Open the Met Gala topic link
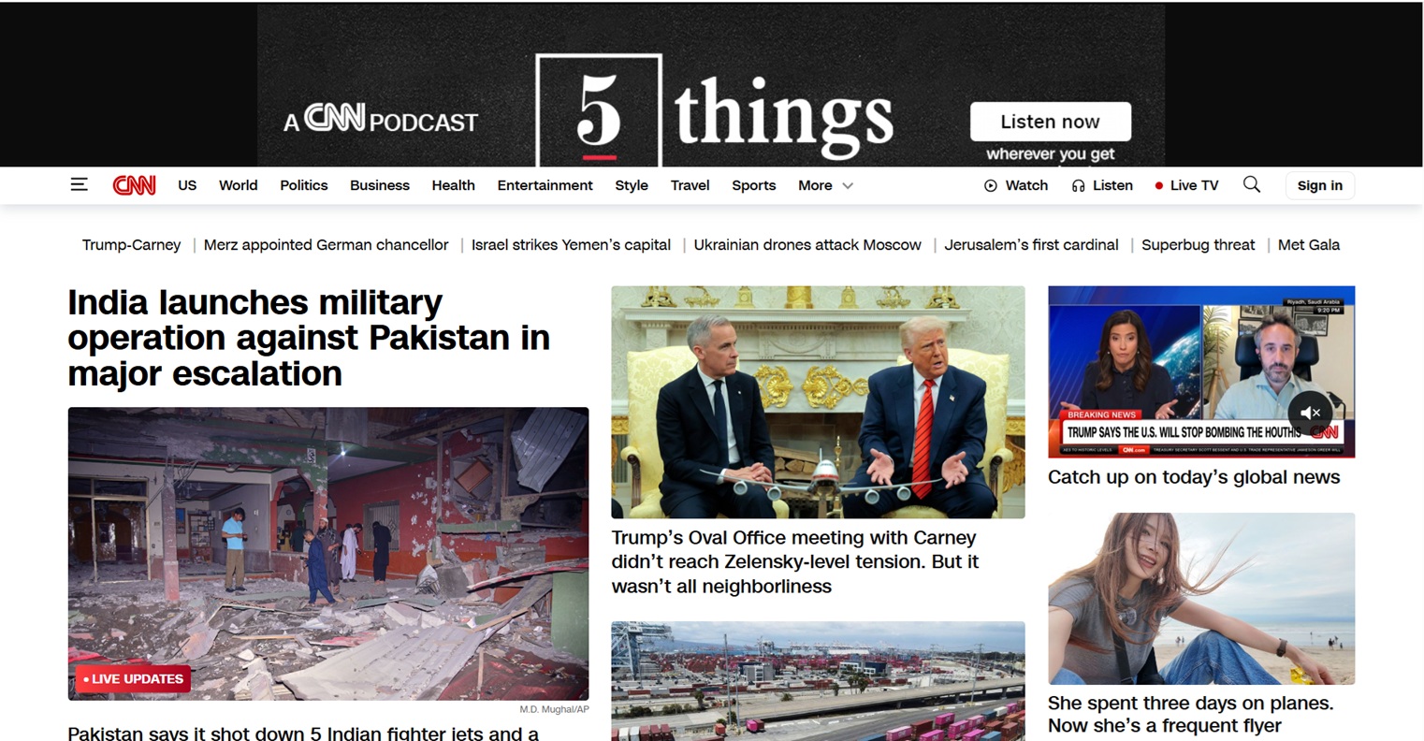1424x741 pixels. tap(1308, 245)
